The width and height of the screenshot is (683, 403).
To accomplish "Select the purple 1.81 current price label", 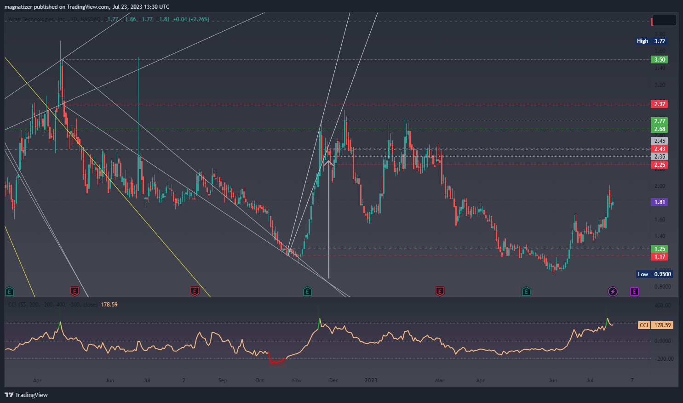I will (x=660, y=202).
